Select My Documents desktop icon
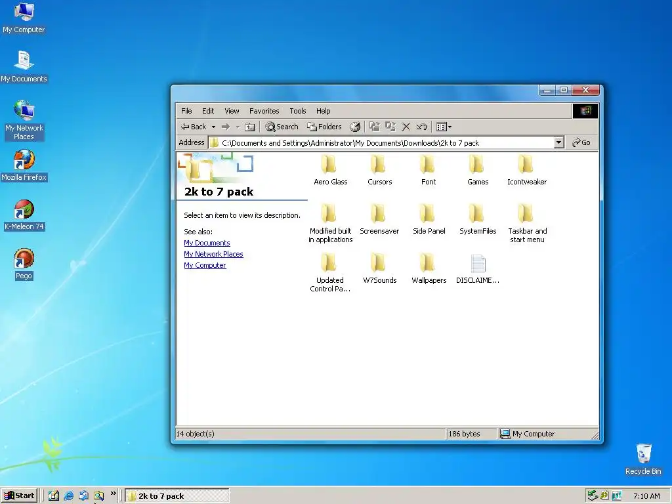This screenshot has width=672, height=504. (x=24, y=67)
